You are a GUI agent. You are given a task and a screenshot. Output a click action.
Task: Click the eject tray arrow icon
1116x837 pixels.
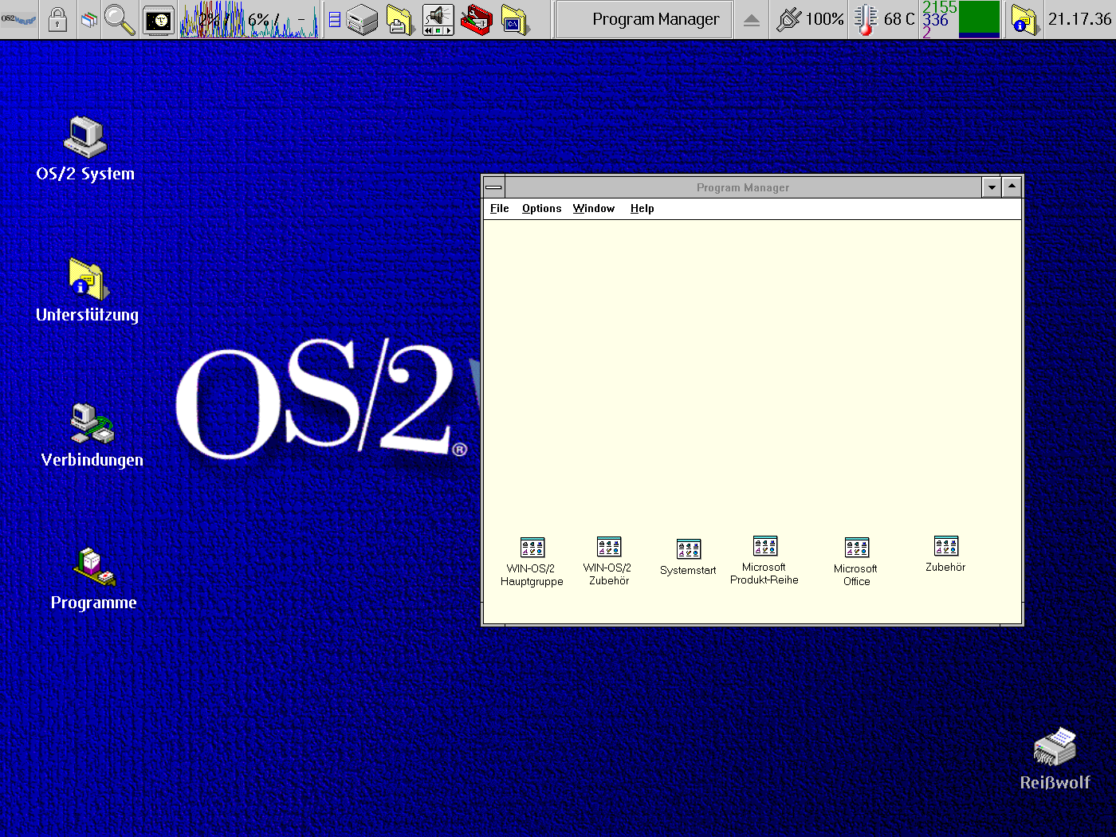click(x=751, y=20)
